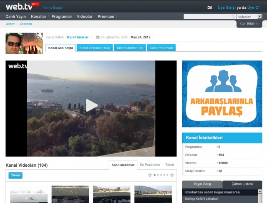Select the fourth carousel page dot
This screenshot has width=267, height=203.
coord(164,175)
